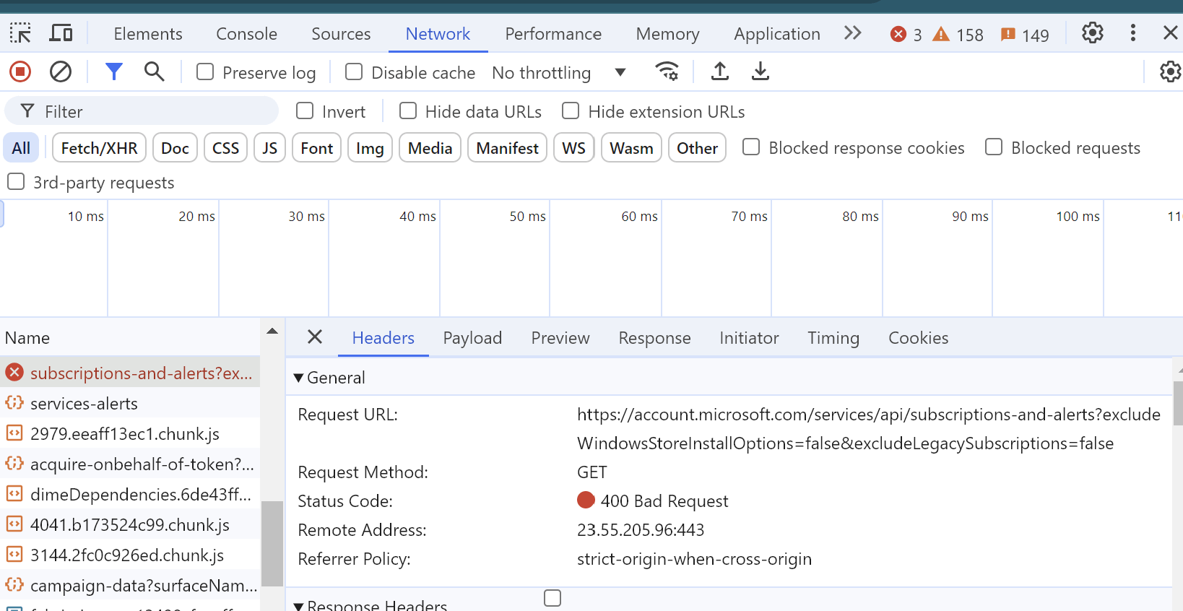The width and height of the screenshot is (1183, 611).
Task: Switch to the Console tab
Action: point(246,34)
